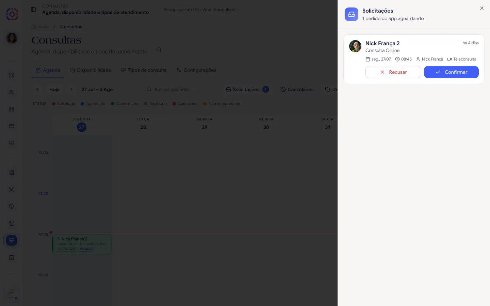Click the 08:45 time on the request card
Screen dimensions: 490x306
(403, 59)
